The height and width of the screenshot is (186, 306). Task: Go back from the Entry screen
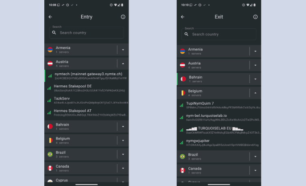click(x=50, y=17)
